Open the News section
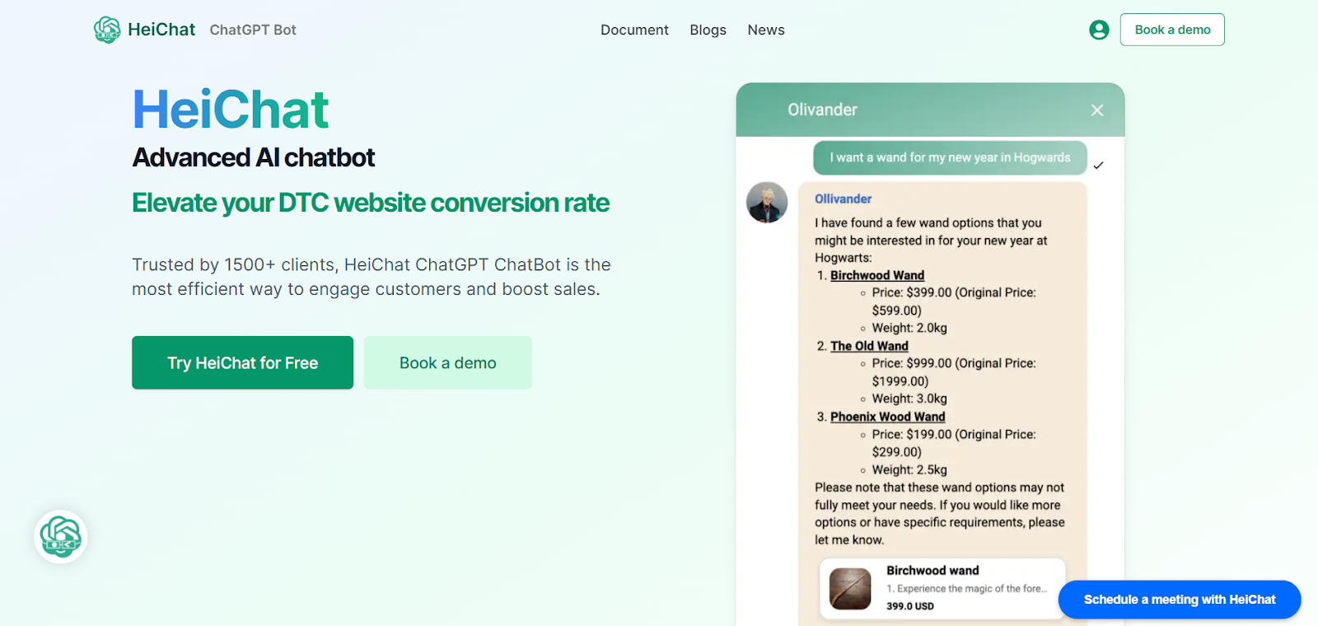Screen dimensions: 1318x626 [x=766, y=30]
